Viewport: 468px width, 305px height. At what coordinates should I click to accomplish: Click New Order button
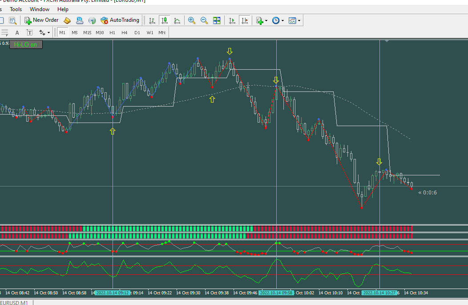(41, 20)
